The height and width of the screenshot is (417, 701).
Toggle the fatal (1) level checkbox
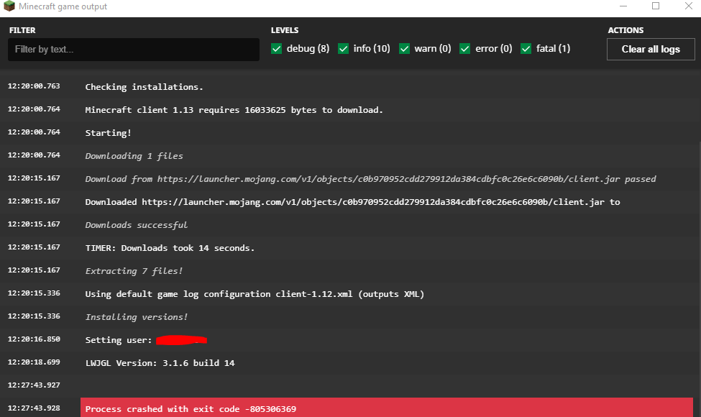tap(526, 49)
